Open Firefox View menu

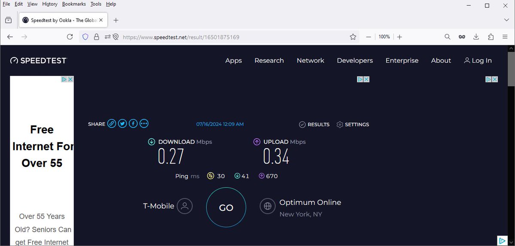[32, 4]
